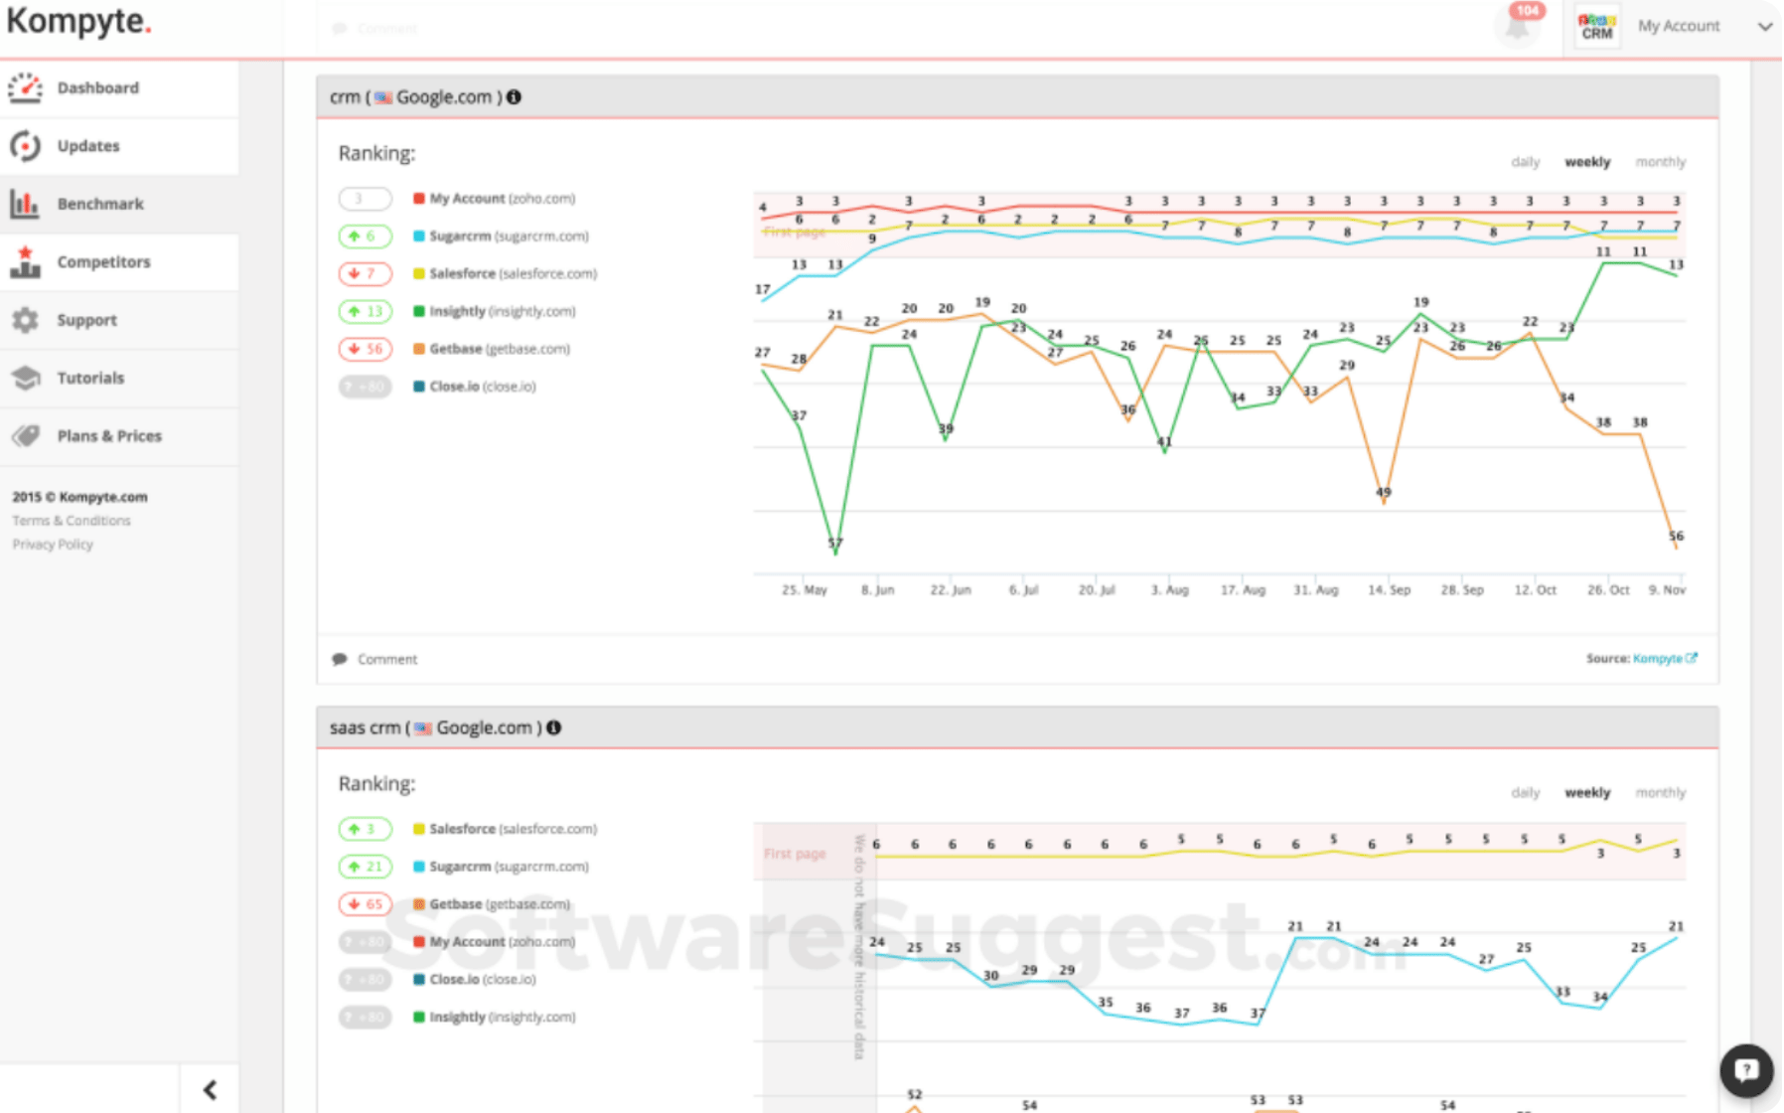Click Comment under the crm chart

pyautogui.click(x=386, y=660)
